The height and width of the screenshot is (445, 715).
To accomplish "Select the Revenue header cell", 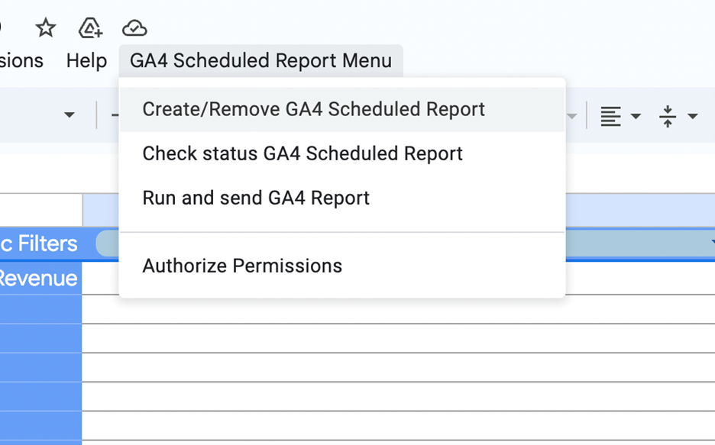I will [40, 278].
